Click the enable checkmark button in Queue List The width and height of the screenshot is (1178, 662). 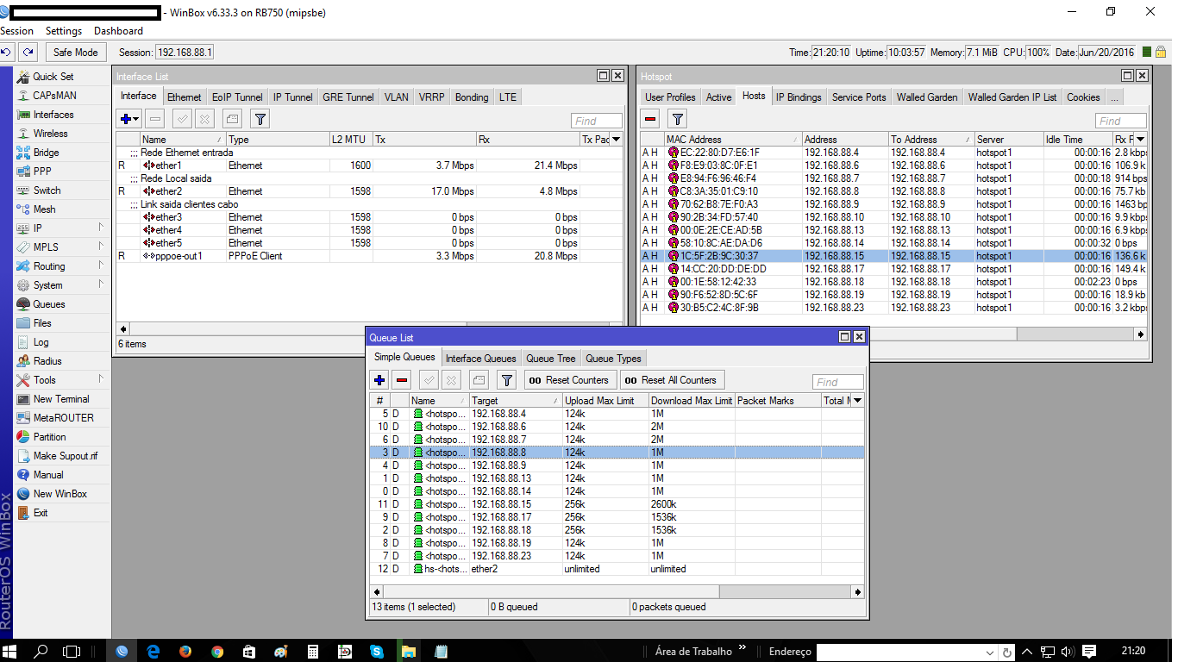(429, 380)
